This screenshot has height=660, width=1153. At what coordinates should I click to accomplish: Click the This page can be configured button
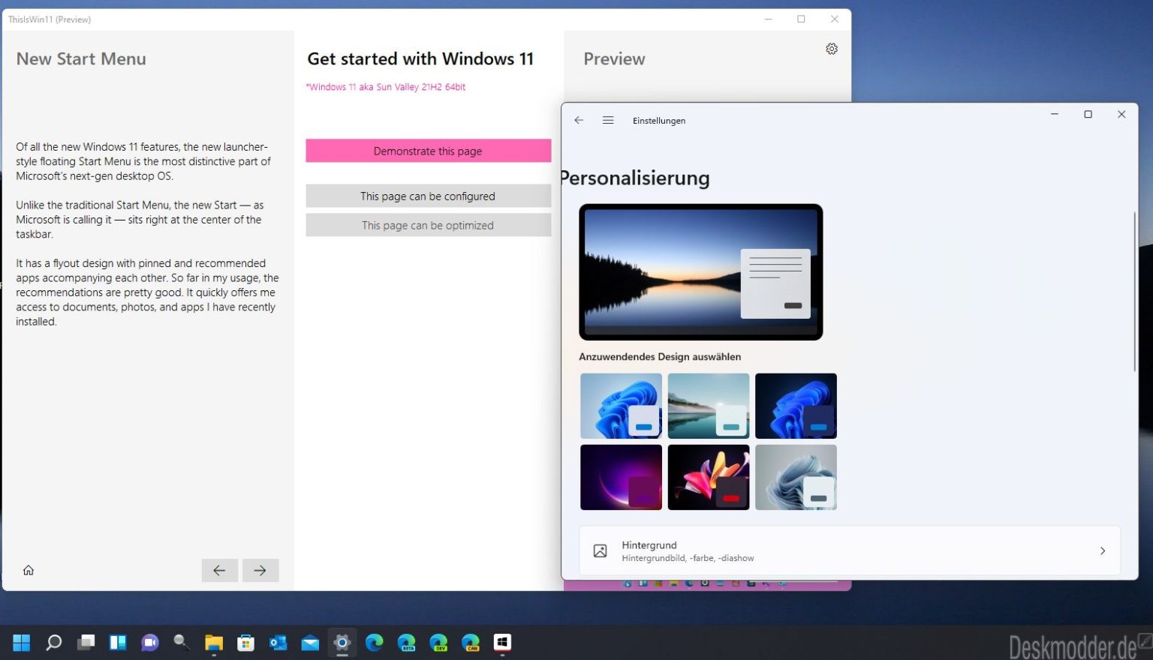coord(428,196)
